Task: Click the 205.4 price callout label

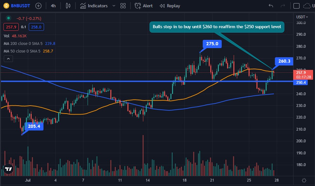Action: (x=34, y=126)
